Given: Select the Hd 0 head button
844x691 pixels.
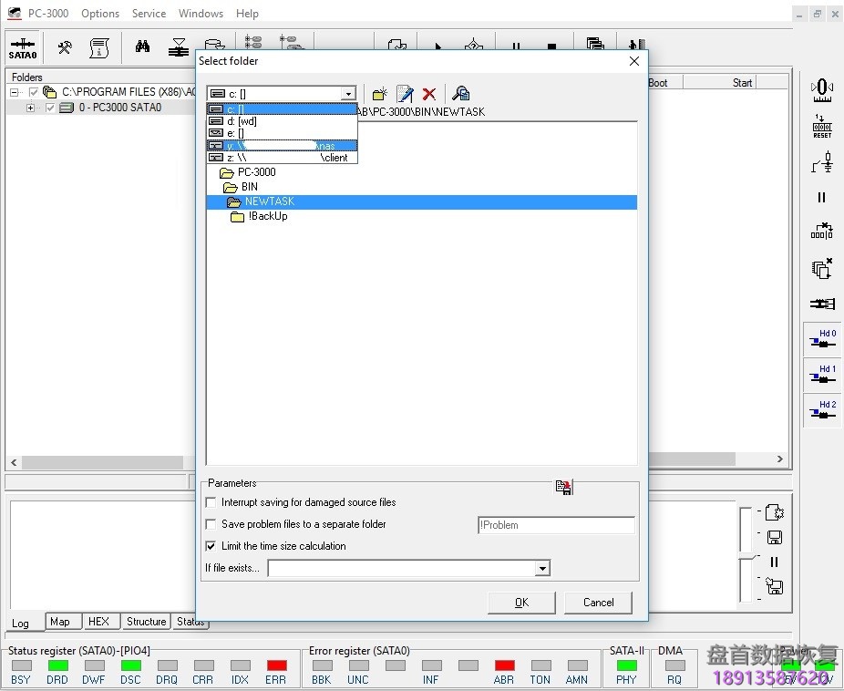Looking at the screenshot, I should point(822,339).
